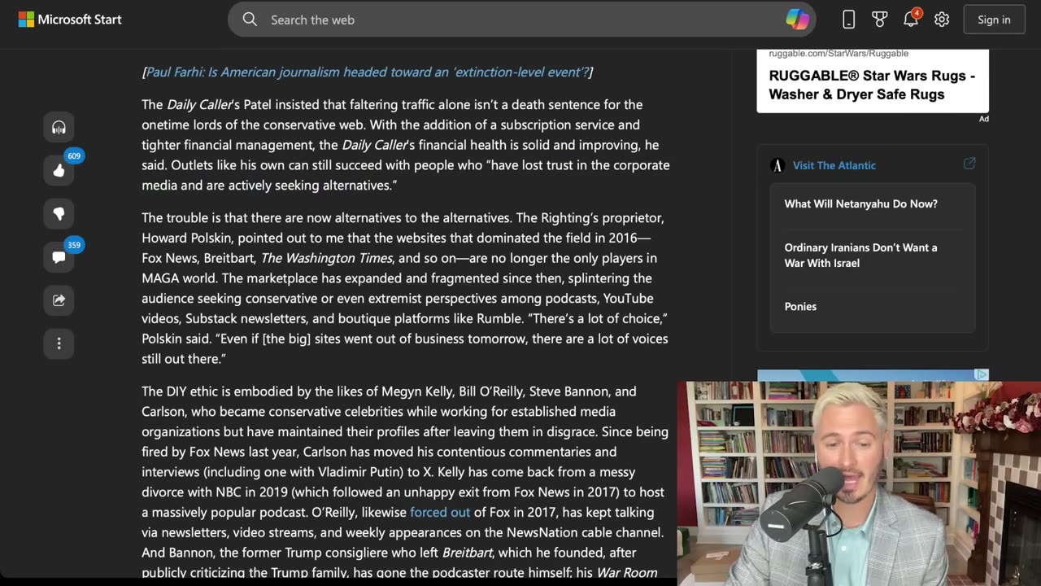Open the notifications bell with badge 4

911,19
